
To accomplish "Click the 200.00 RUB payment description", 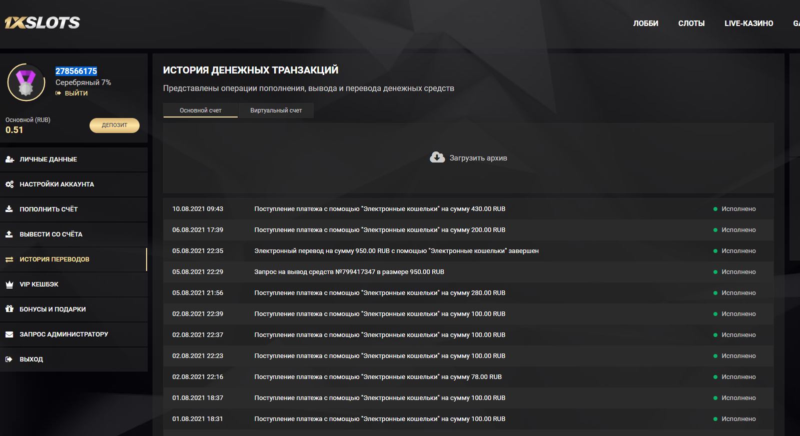I will (x=380, y=230).
